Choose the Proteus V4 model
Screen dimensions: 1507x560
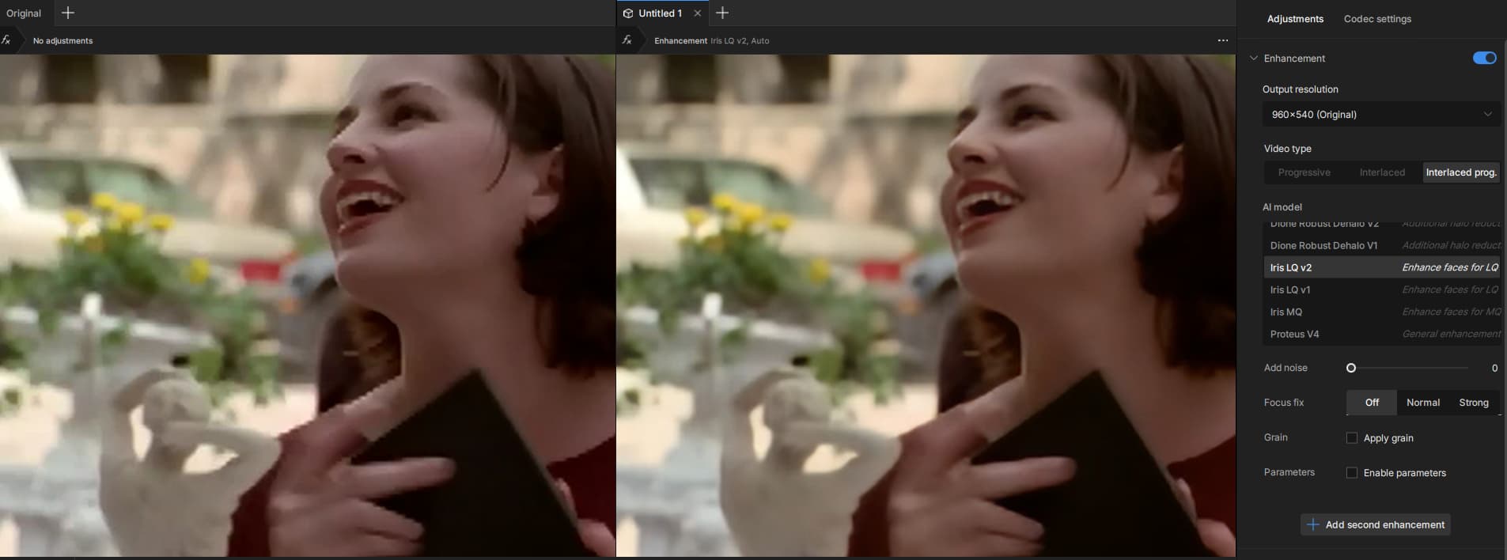coord(1382,334)
